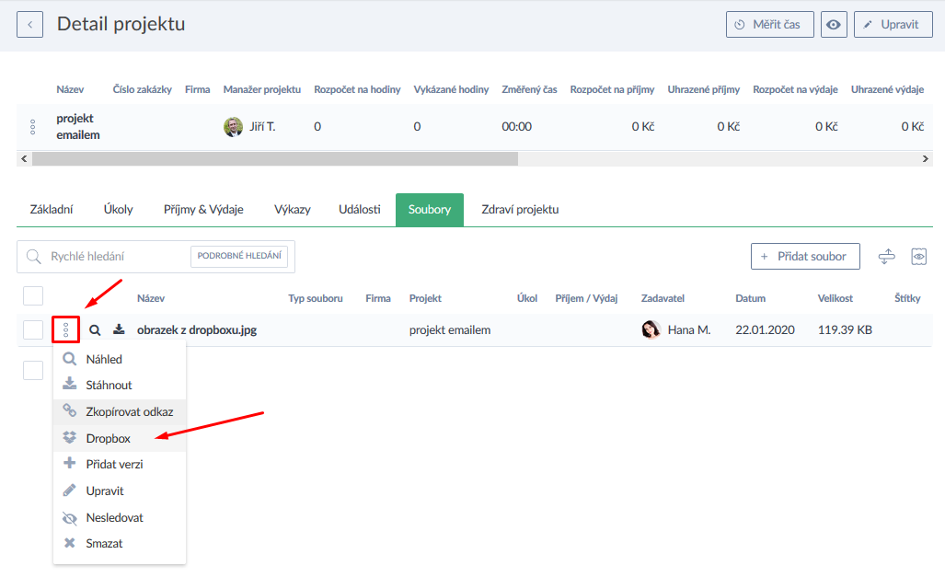Click the horizontal scrollbar under project table
Screen dimensions: 945x577
[x=274, y=158]
